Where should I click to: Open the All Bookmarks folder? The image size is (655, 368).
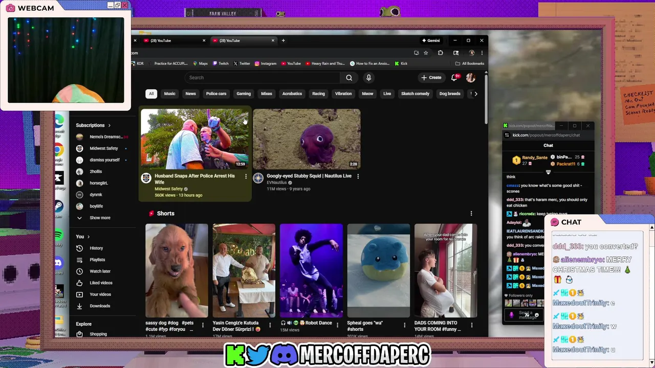pyautogui.click(x=470, y=63)
